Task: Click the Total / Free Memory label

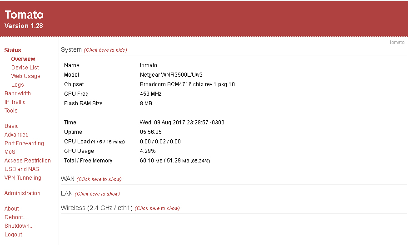Action: point(88,161)
